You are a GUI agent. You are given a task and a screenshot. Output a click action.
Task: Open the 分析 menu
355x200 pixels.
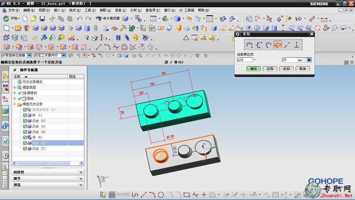pos(136,10)
